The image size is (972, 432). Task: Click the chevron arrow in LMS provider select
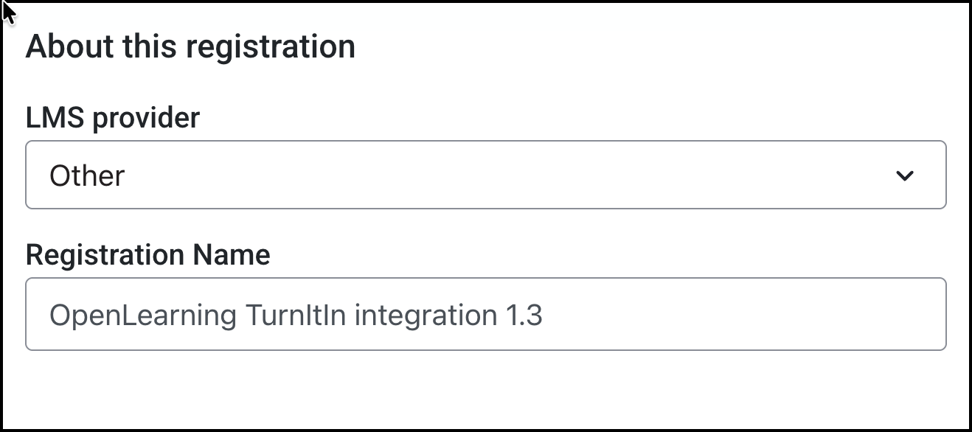(904, 175)
